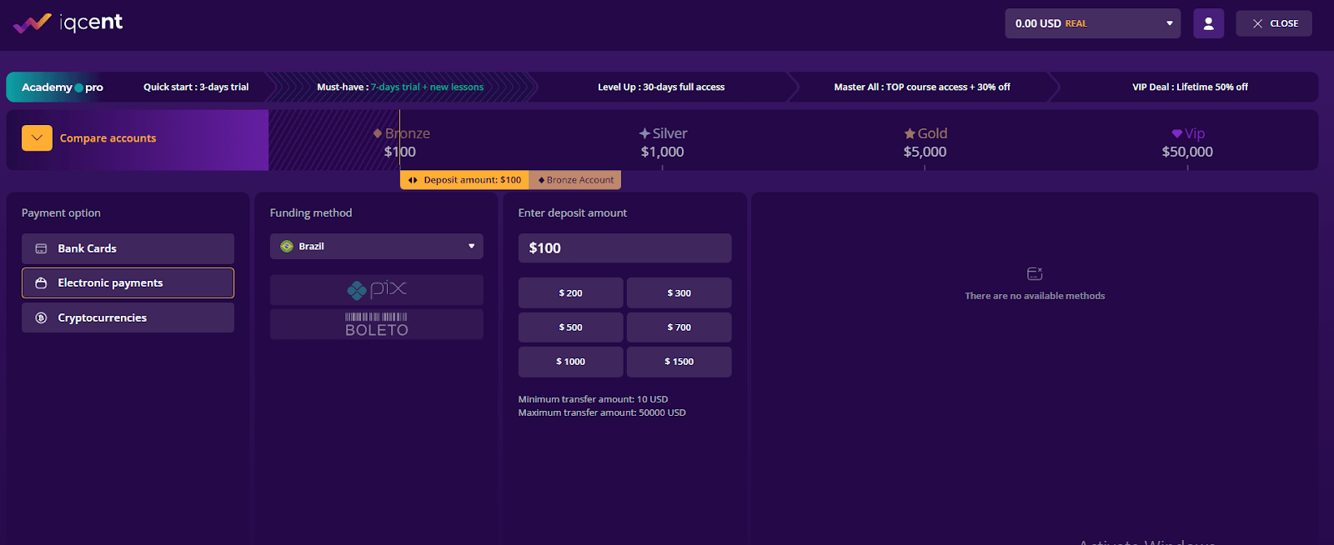Choose the Gold $5,000 account tier
Image resolution: width=1334 pixels, height=545 pixels.
click(925, 142)
